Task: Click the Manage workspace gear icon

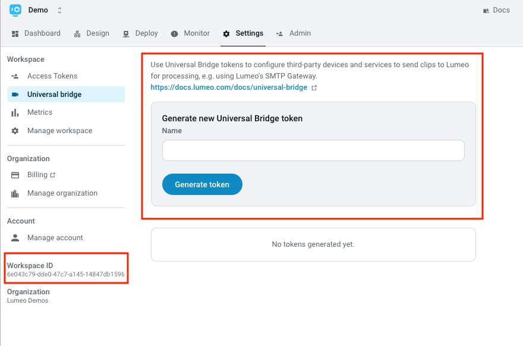Action: [x=15, y=131]
